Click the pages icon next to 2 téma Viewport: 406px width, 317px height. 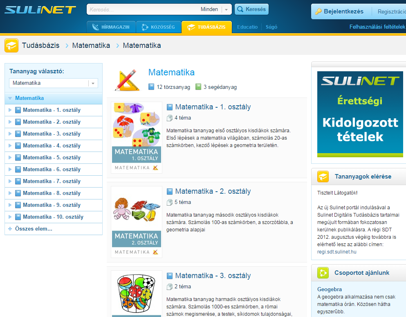(170, 287)
